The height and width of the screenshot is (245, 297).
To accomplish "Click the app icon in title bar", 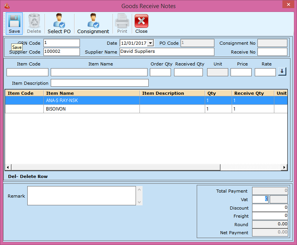I will pyautogui.click(x=7, y=6).
